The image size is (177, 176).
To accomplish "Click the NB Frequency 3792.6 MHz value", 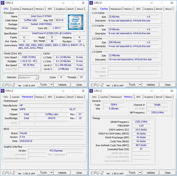I will pos(157,112).
